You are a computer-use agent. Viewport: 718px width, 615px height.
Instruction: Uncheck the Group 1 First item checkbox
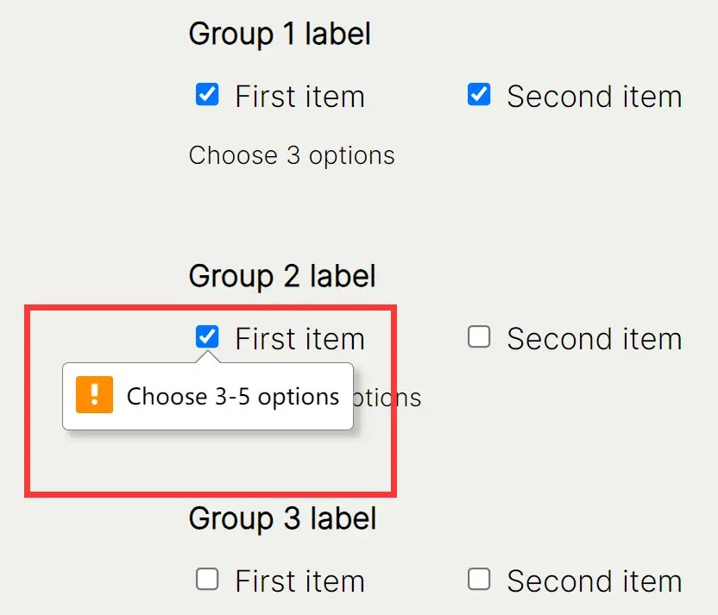(207, 95)
